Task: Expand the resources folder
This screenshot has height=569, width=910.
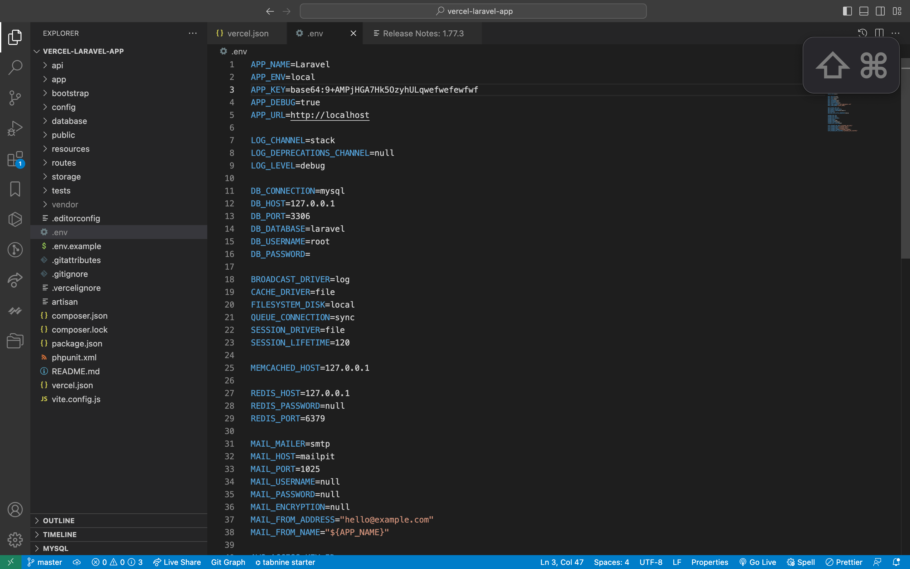Action: coord(119,149)
